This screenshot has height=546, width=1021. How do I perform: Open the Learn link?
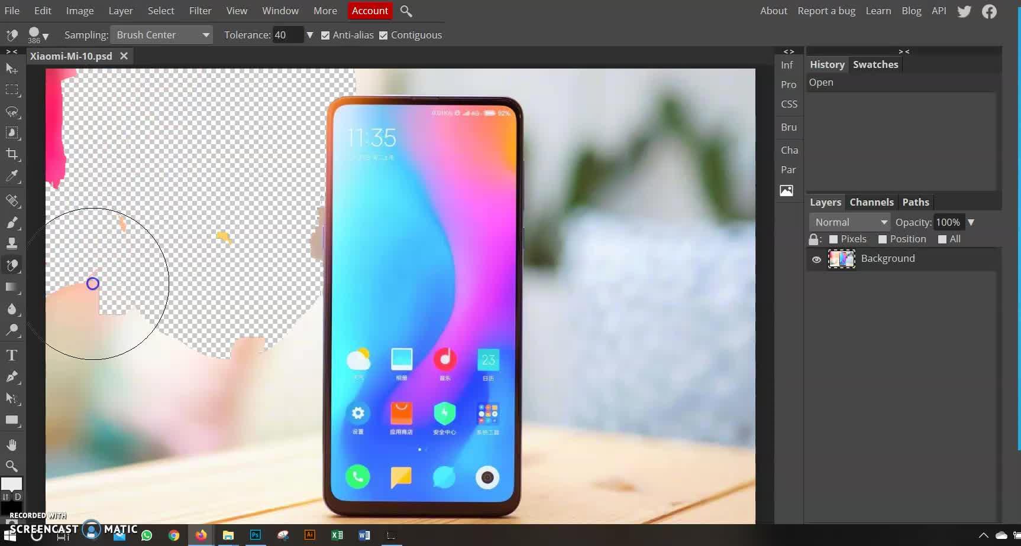pyautogui.click(x=878, y=11)
